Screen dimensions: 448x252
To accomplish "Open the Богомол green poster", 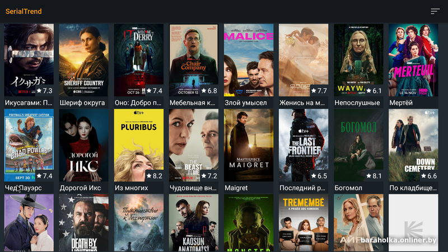I will pos(358,145).
